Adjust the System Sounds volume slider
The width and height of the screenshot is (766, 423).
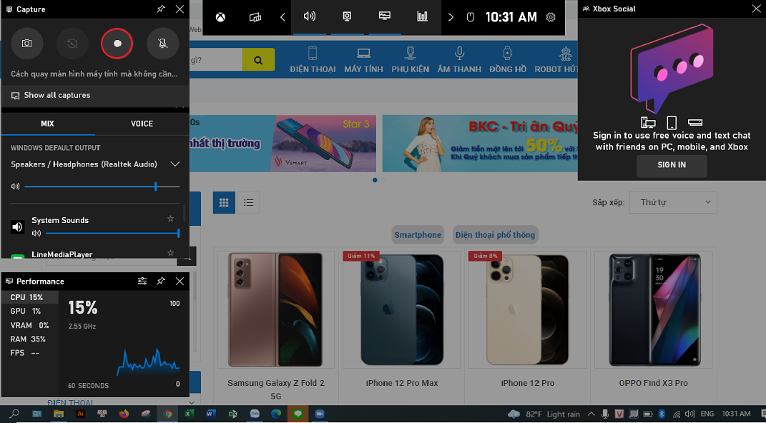[112, 234]
